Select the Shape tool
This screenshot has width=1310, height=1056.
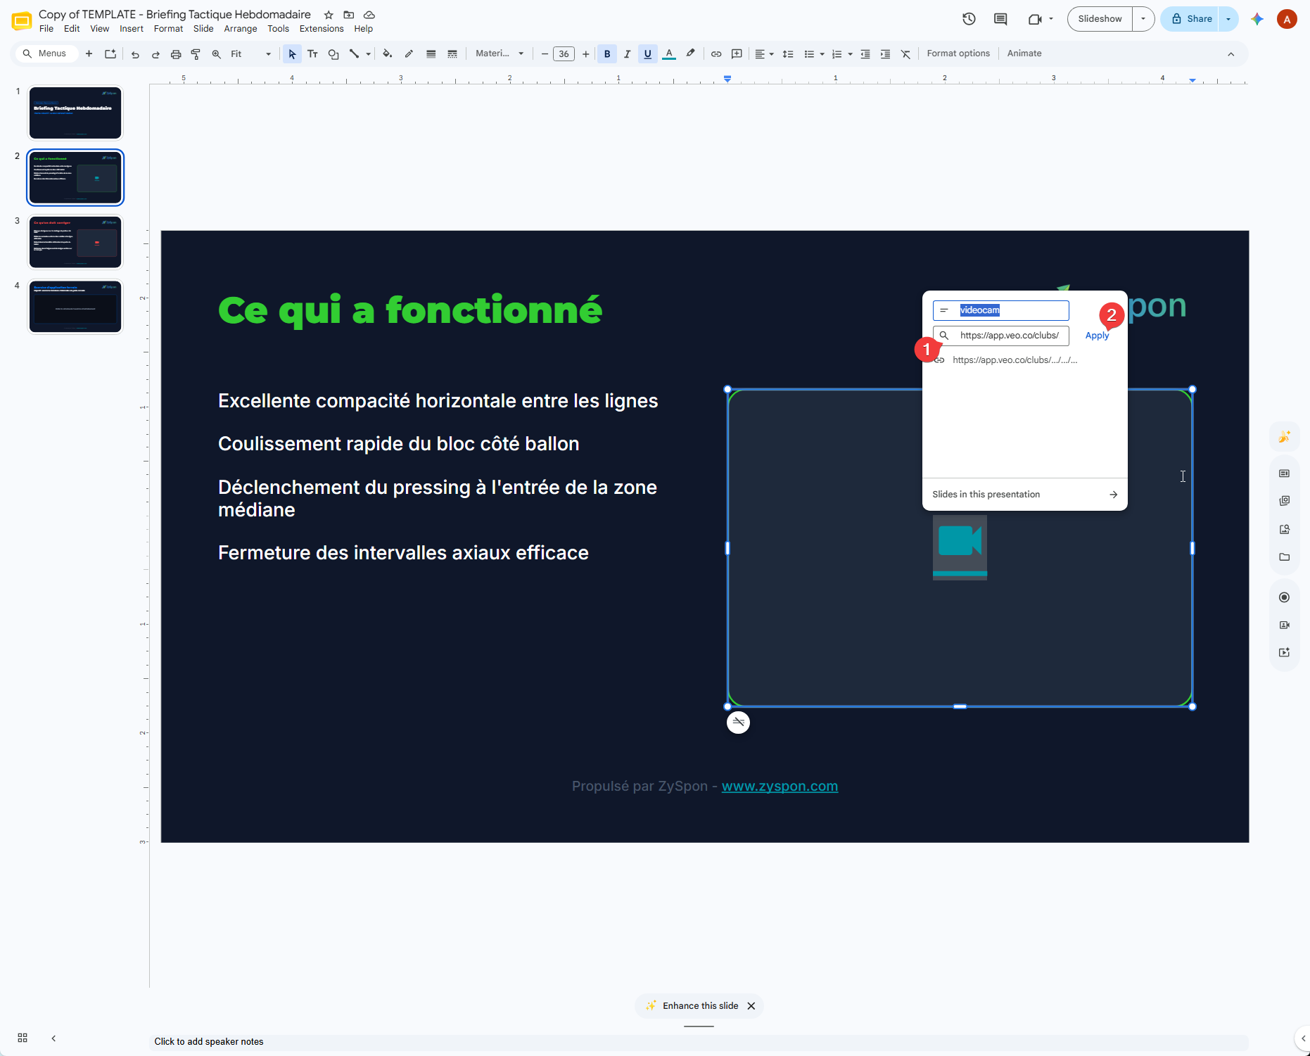(333, 54)
